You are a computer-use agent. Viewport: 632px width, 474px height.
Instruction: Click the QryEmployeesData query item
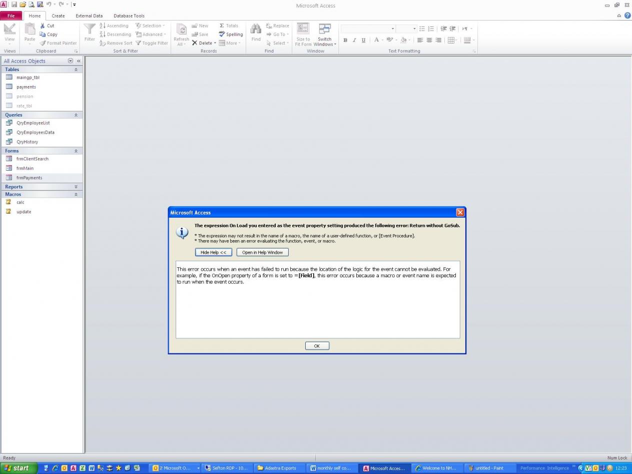[x=42, y=133]
